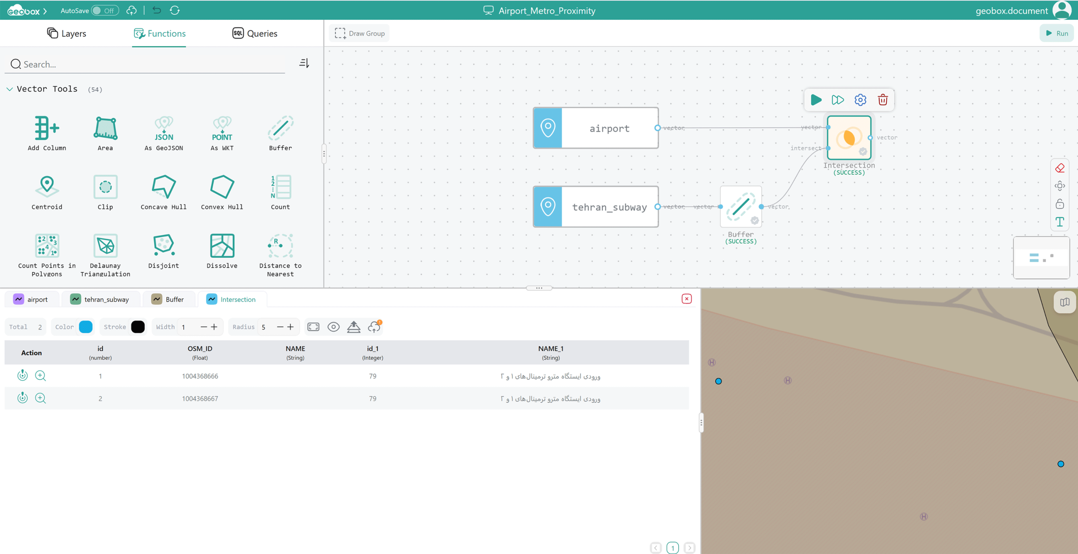
Task: Select the Clip tool
Action: coord(105,192)
